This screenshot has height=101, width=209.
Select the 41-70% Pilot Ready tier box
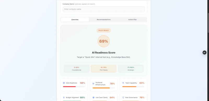coord(104,69)
